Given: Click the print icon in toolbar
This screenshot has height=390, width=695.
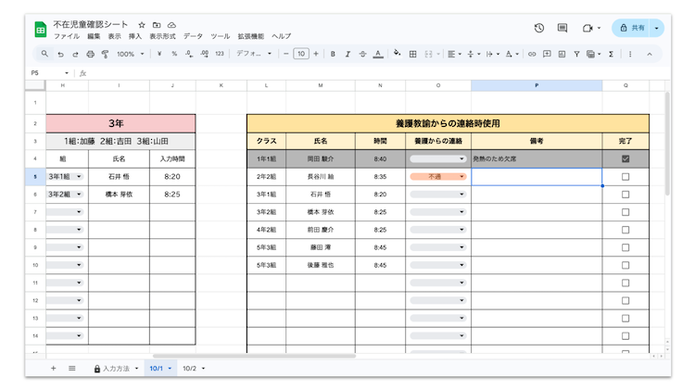Looking at the screenshot, I should (x=90, y=54).
